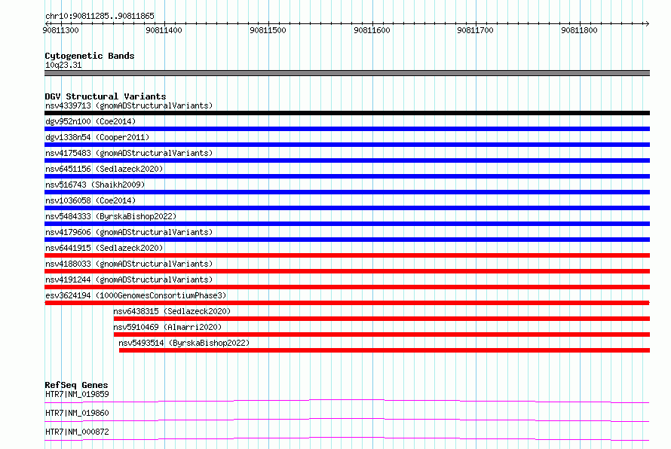Viewport: 671px width, 449px height.
Task: Click the magenta HTR7|NM_000872 transcript line
Action: click(347, 438)
